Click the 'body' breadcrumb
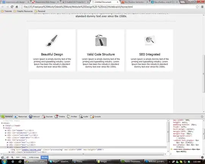Viewport: 205px width, 164px height. coord(24,157)
